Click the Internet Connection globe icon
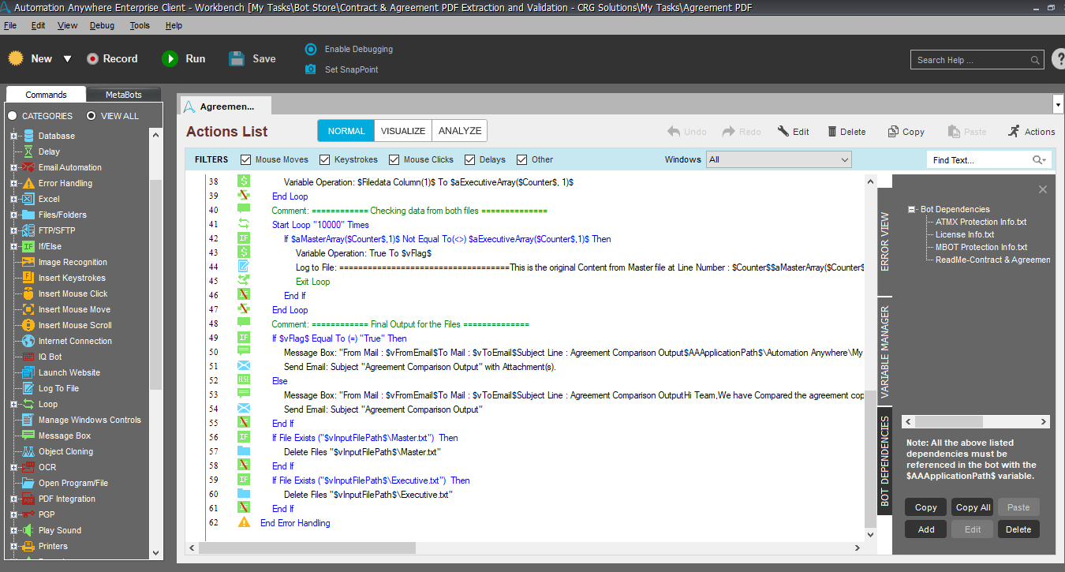Screen dimensions: 1065x572 pos(28,341)
